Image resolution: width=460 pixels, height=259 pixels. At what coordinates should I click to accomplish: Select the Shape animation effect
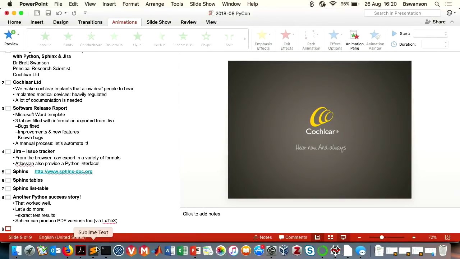pos(206,39)
